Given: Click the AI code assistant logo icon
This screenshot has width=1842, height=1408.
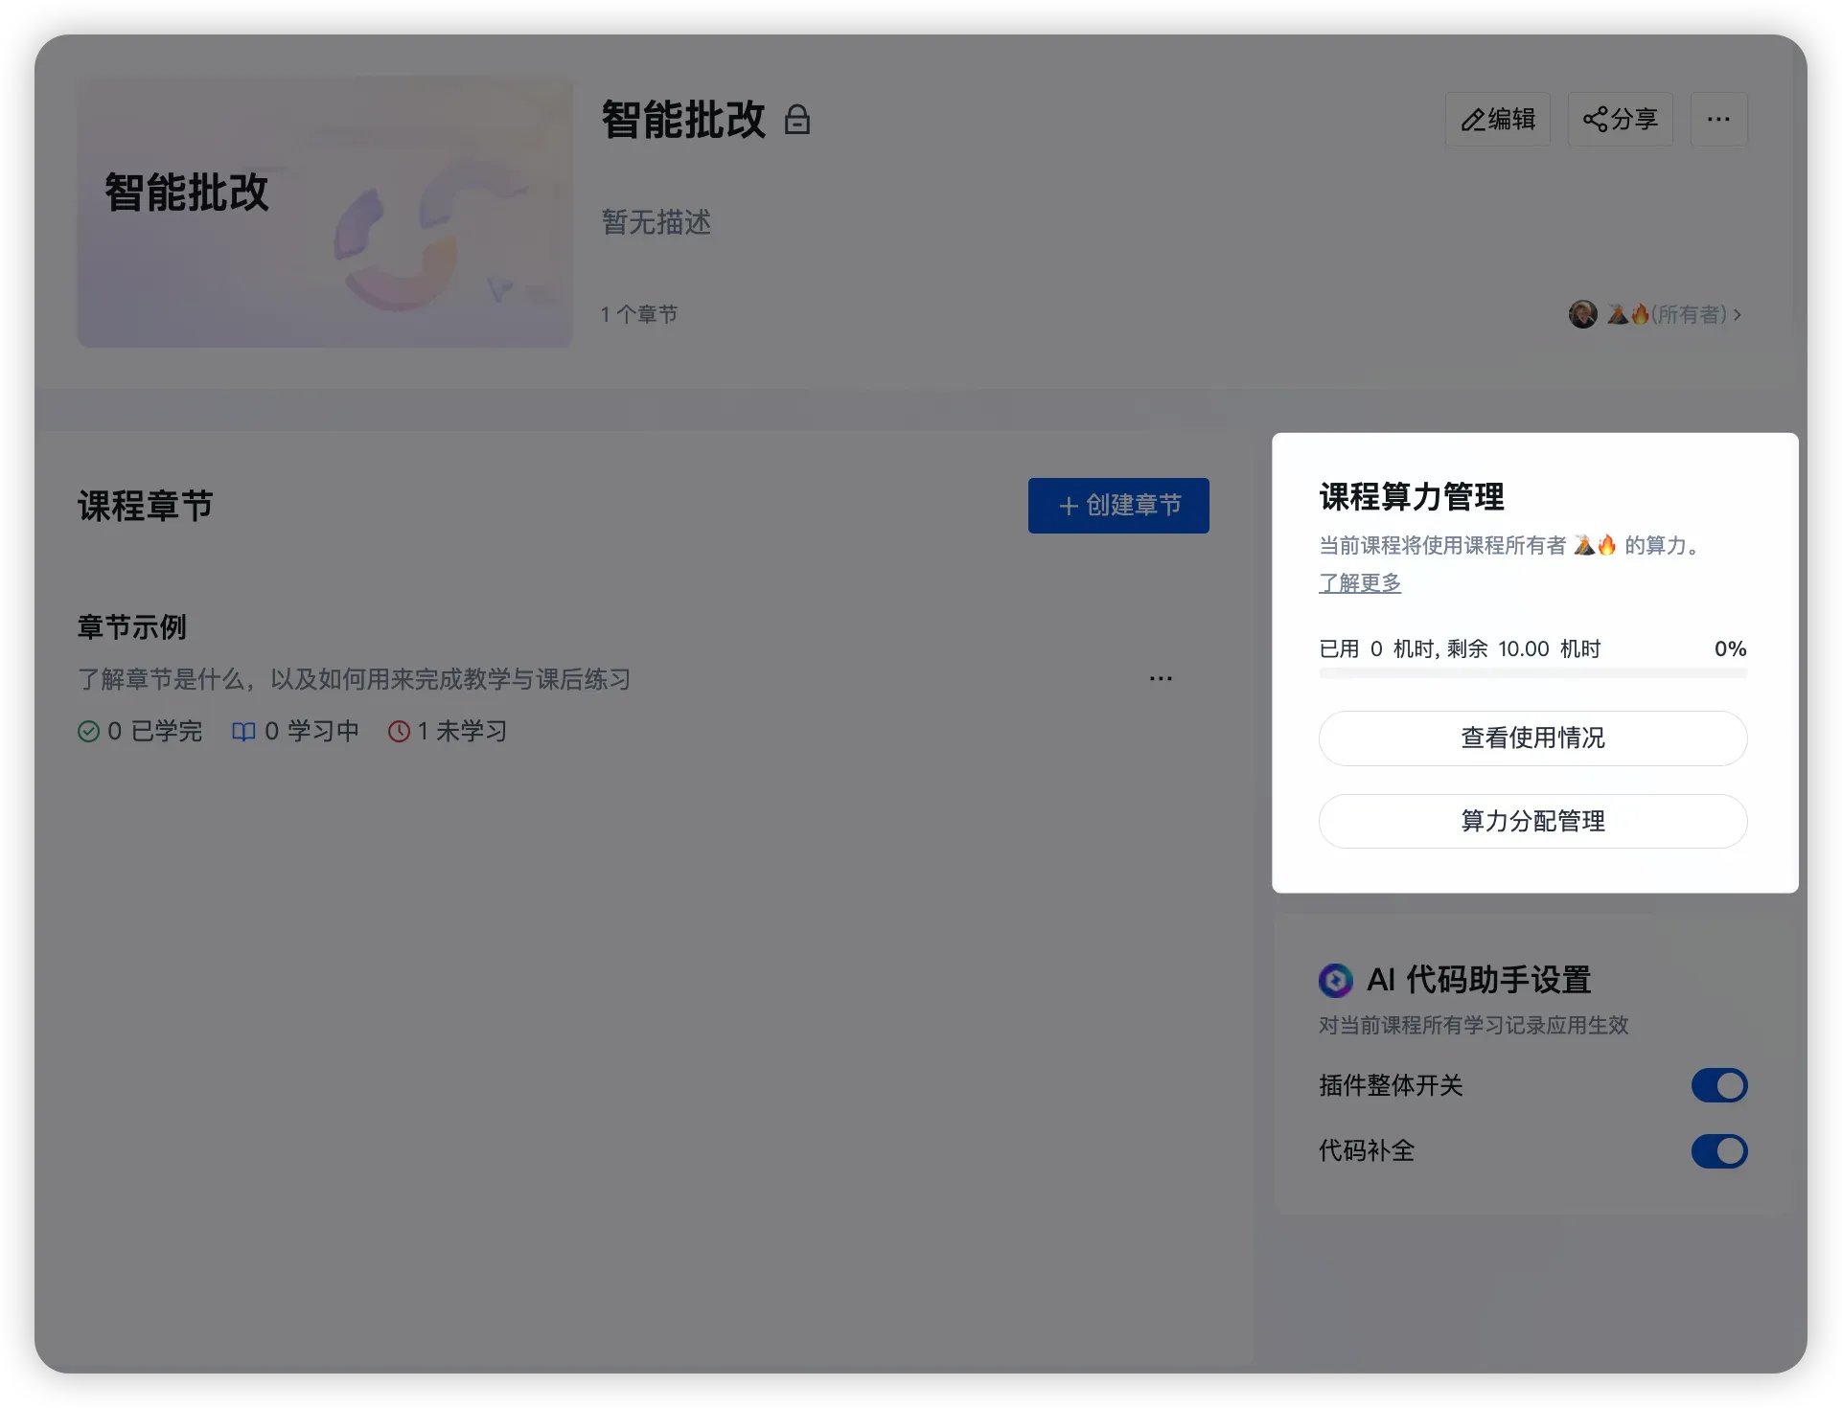Looking at the screenshot, I should pyautogui.click(x=1335, y=980).
